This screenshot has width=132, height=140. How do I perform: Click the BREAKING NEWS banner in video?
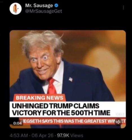click(39, 98)
